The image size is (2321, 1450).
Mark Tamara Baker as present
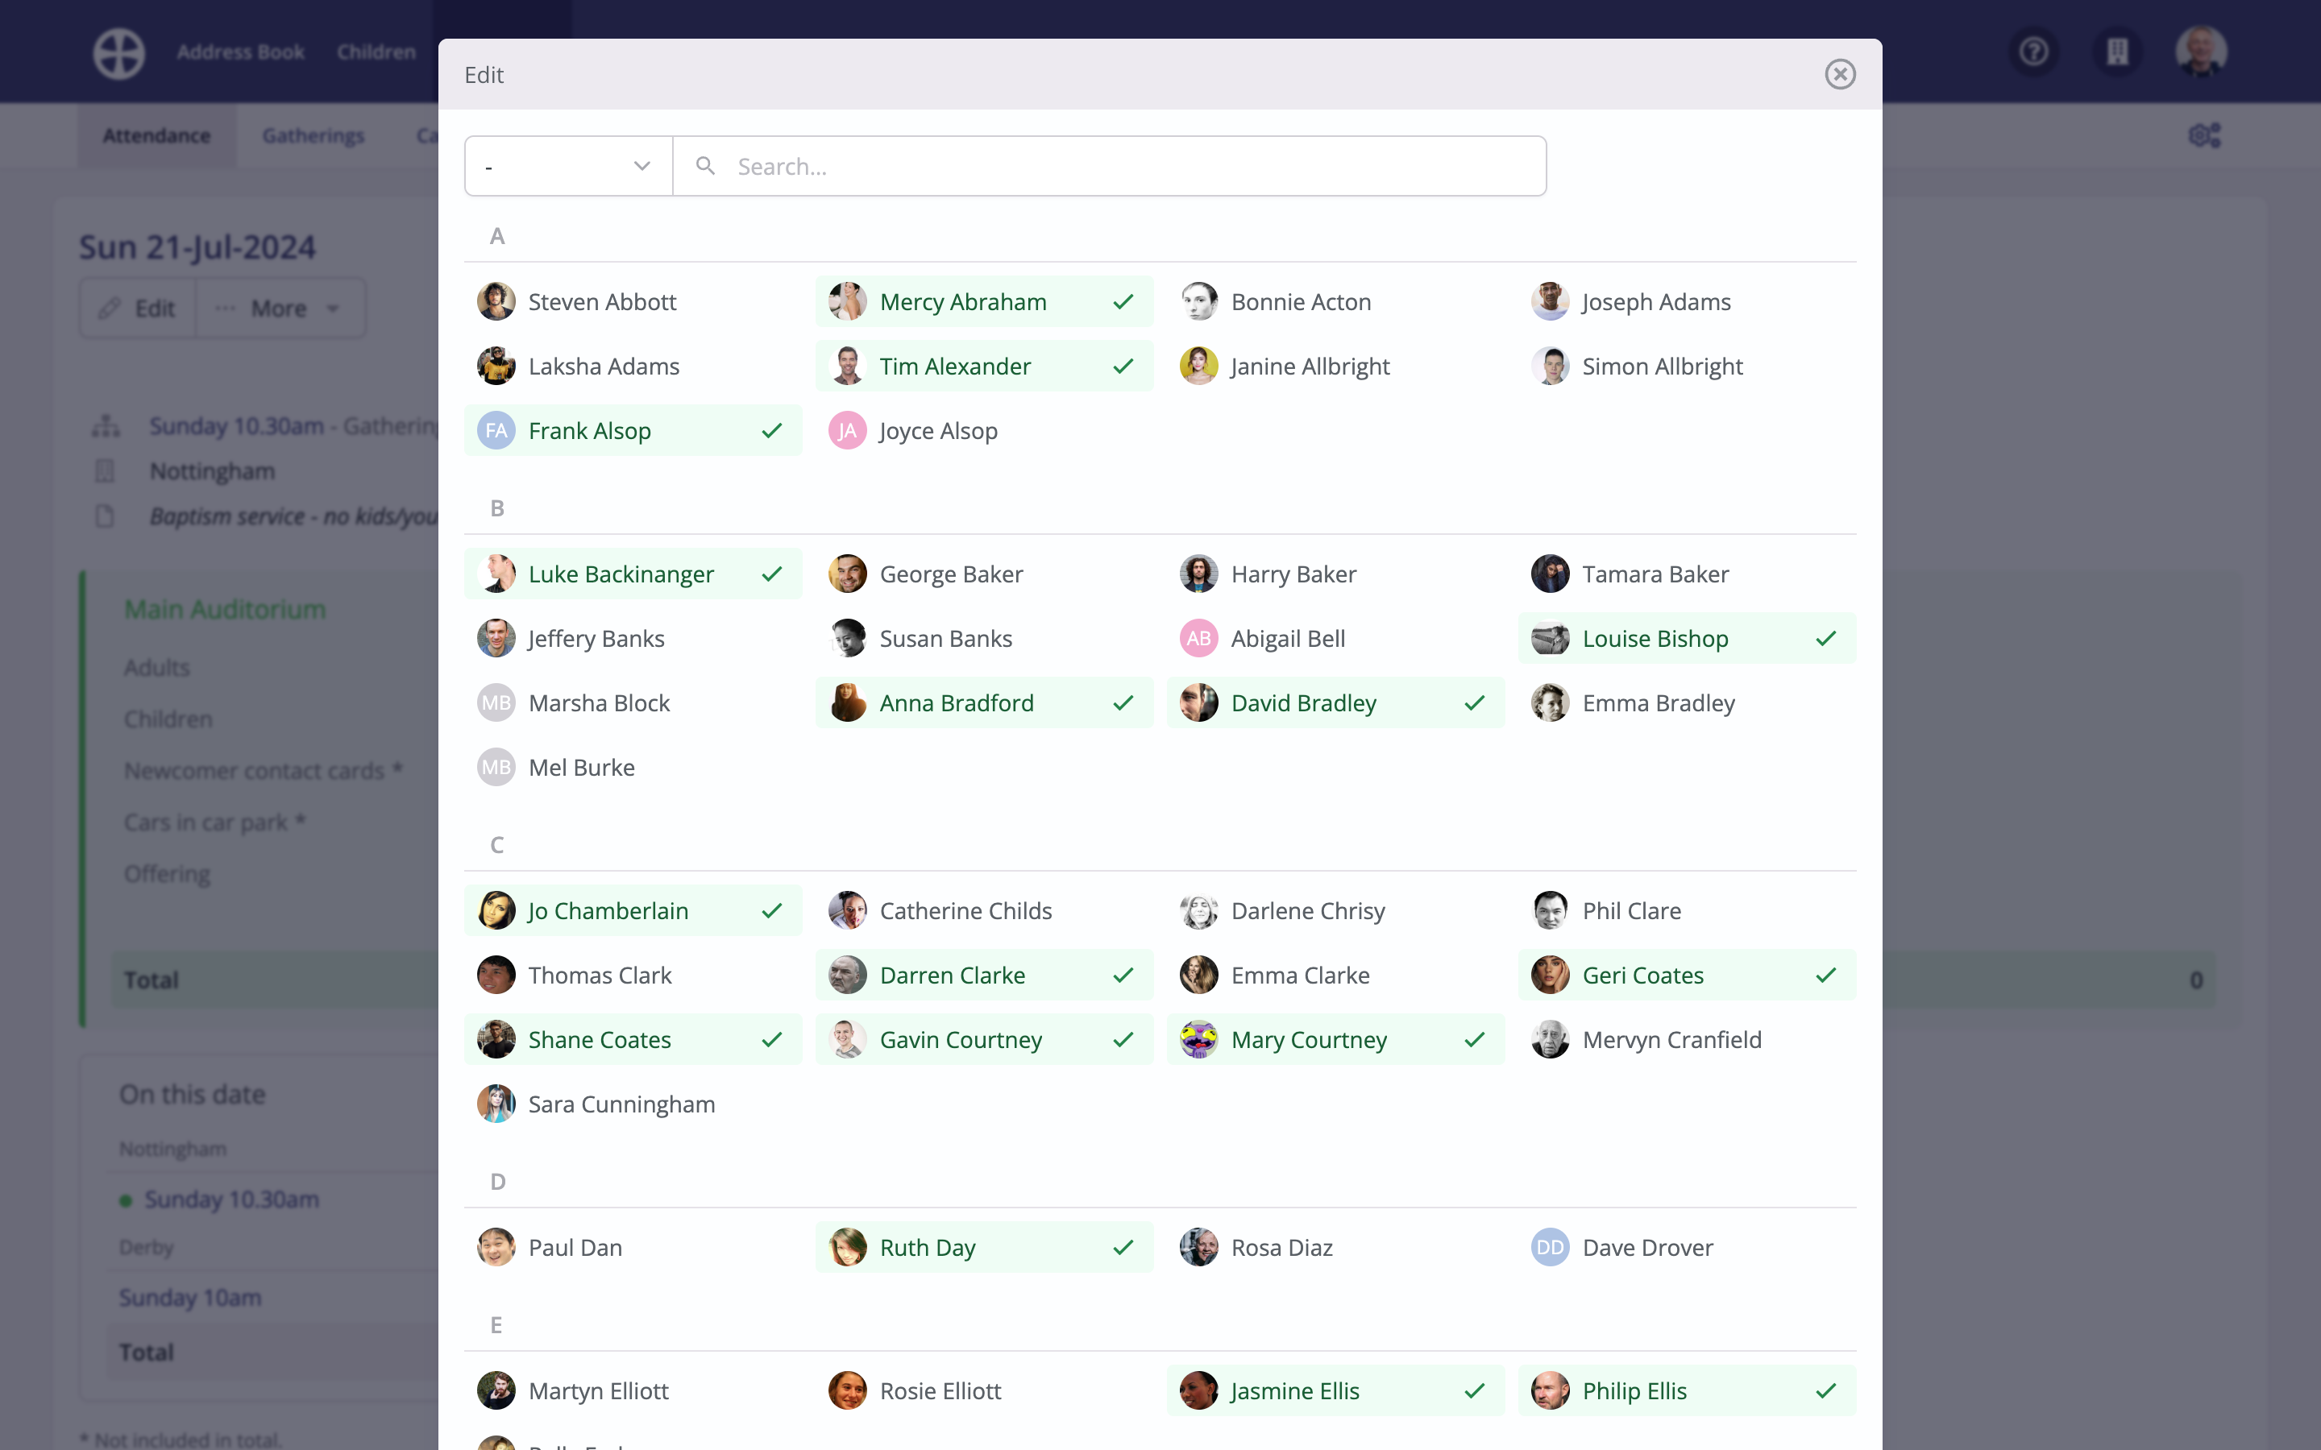tap(1687, 574)
